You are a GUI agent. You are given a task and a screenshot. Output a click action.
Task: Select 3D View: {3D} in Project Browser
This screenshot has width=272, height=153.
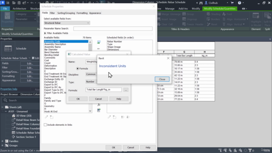point(24,116)
